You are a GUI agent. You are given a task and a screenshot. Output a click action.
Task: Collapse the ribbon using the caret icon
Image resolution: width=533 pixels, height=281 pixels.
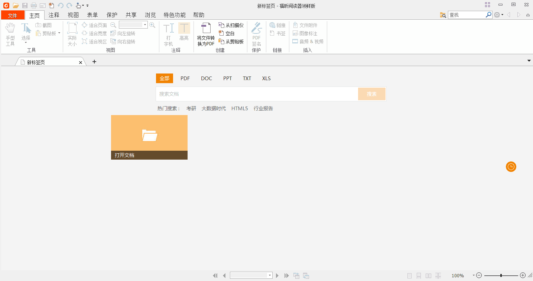[x=528, y=15]
